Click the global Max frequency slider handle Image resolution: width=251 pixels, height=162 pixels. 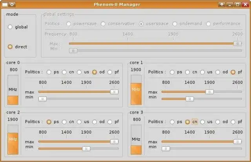point(238,44)
